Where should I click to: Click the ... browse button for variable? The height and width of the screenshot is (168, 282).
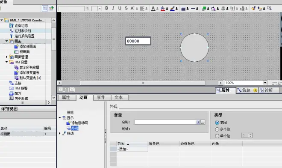pos(203,122)
